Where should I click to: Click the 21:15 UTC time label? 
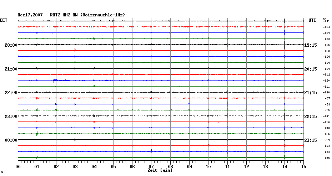pos(311,93)
